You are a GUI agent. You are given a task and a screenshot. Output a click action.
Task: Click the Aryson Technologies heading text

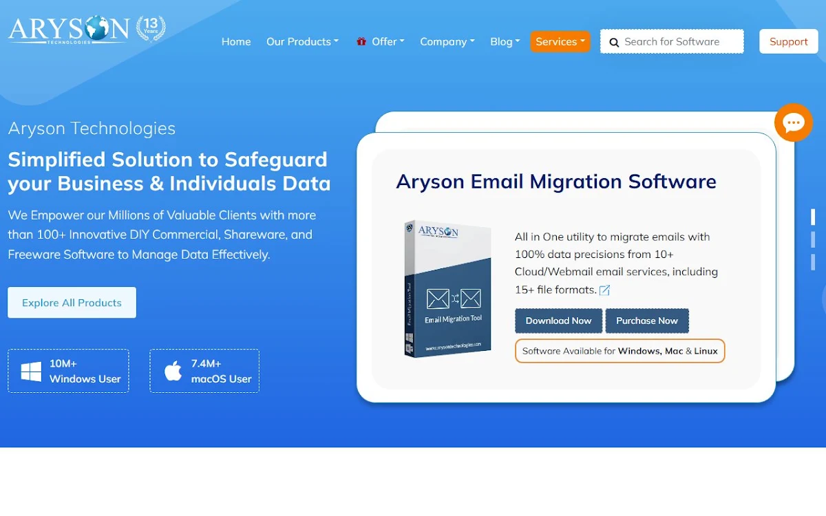tap(92, 129)
